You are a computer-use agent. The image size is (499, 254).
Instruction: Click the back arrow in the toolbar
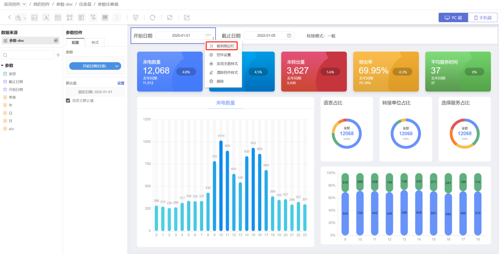[9, 17]
